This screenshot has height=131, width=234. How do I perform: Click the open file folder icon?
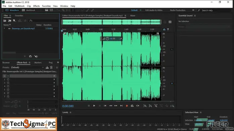[x=5, y=21]
